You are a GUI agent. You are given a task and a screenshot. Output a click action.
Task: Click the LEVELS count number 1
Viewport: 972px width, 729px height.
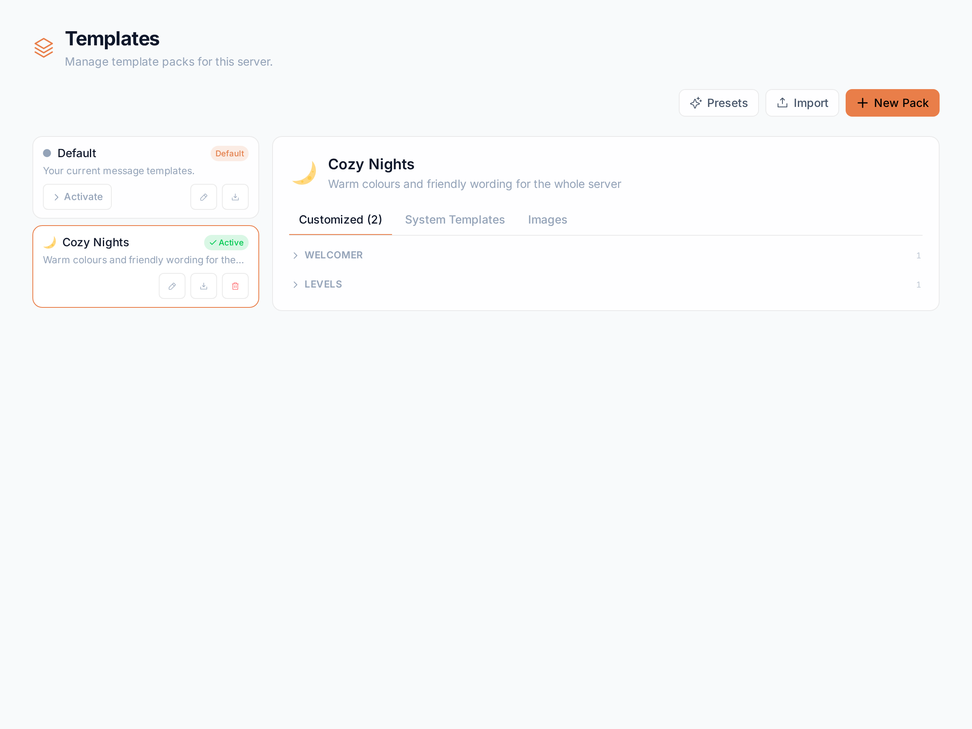pos(918,285)
